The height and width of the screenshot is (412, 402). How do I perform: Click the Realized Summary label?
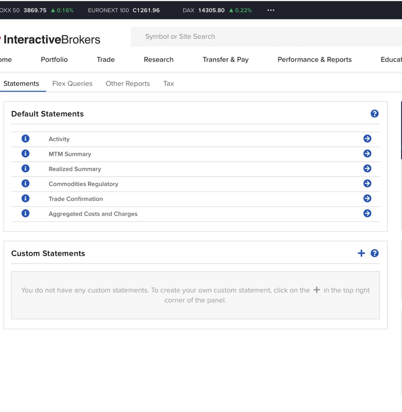point(75,169)
